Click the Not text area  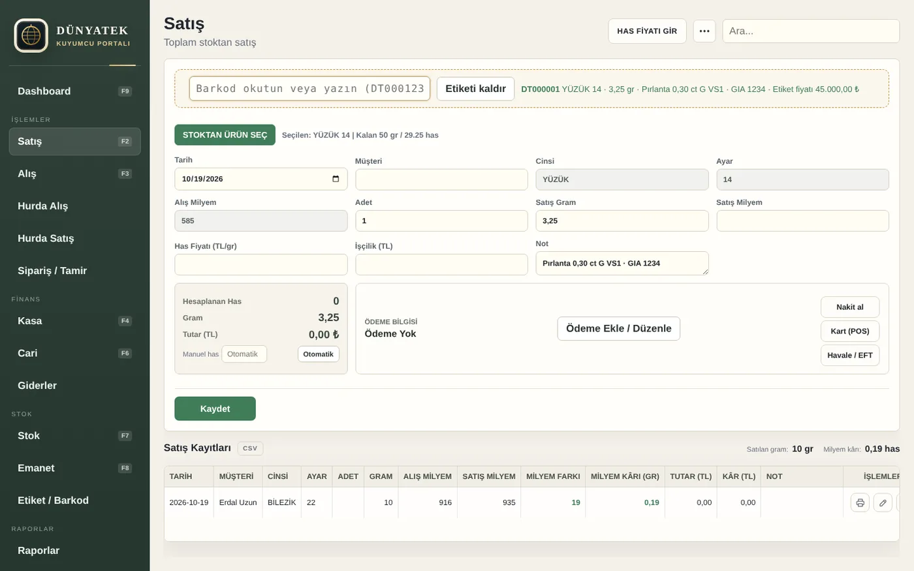pos(622,263)
